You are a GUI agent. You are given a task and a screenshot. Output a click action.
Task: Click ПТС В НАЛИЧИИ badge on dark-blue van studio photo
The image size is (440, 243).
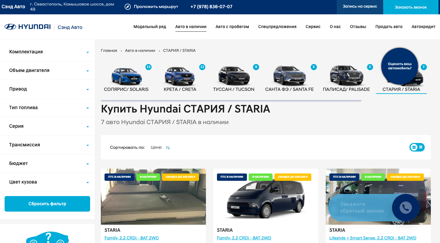coord(232,177)
